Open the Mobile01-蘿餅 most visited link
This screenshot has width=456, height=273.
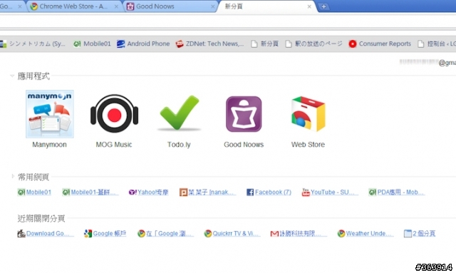click(x=90, y=192)
